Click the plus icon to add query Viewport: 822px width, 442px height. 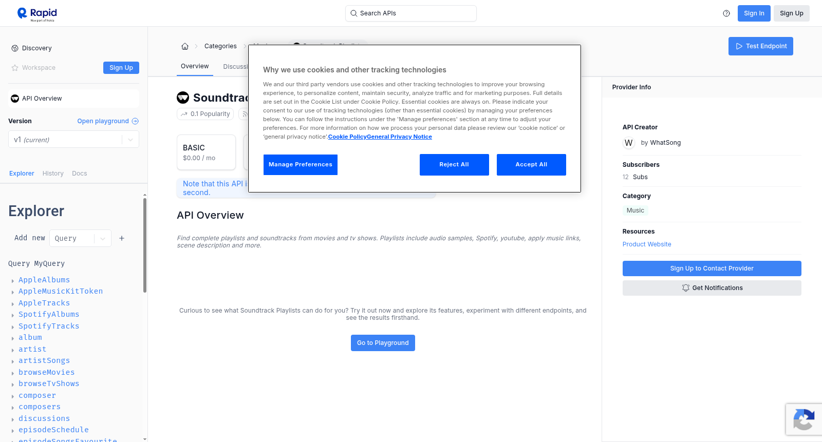click(122, 238)
